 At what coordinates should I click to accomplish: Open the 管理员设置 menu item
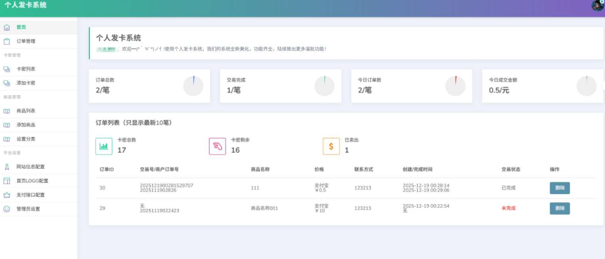point(38,209)
